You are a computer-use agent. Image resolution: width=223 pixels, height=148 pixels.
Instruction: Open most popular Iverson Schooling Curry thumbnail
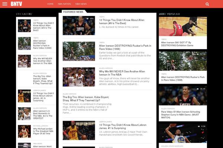click(183, 96)
